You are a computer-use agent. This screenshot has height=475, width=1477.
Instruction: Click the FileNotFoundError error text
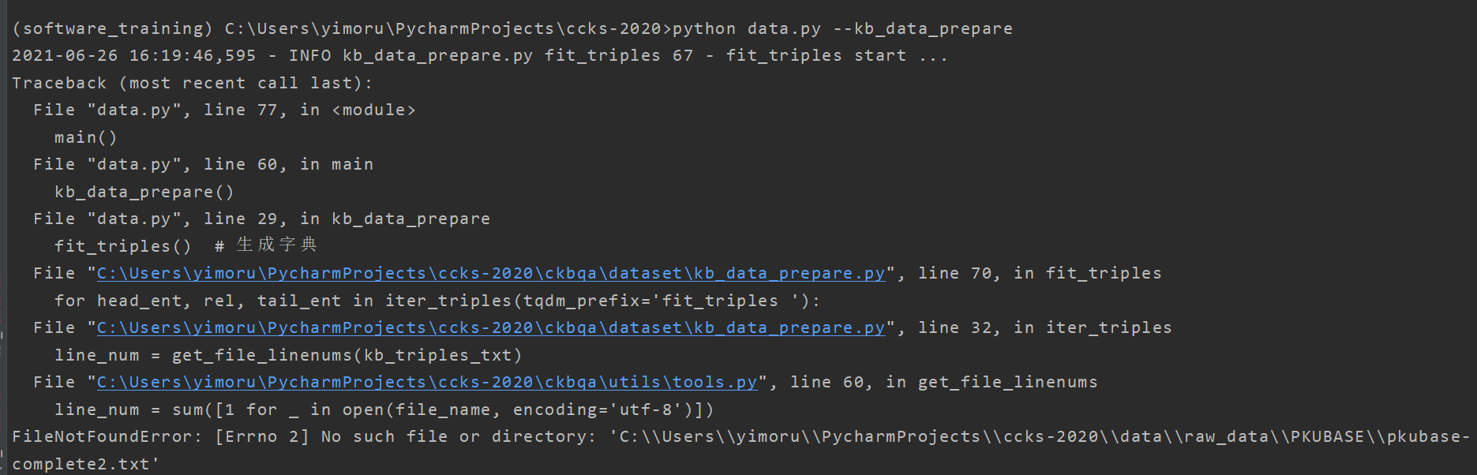103,436
